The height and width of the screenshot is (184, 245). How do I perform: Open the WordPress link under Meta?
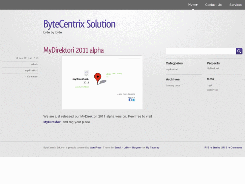[213, 90]
